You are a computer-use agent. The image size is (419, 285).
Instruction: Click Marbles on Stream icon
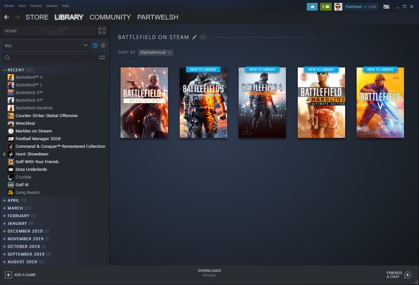point(11,131)
